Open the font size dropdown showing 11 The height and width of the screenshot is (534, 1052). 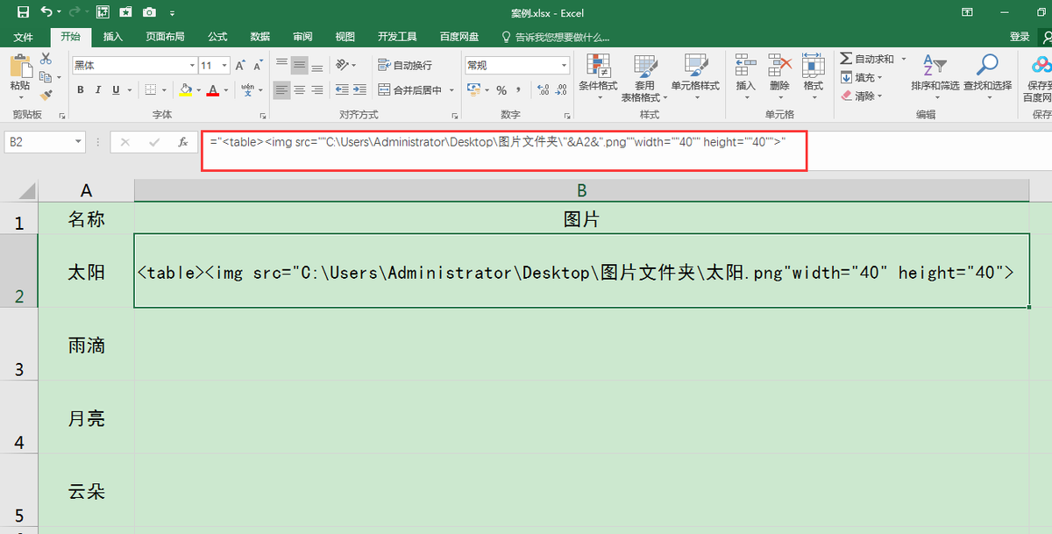[x=225, y=66]
